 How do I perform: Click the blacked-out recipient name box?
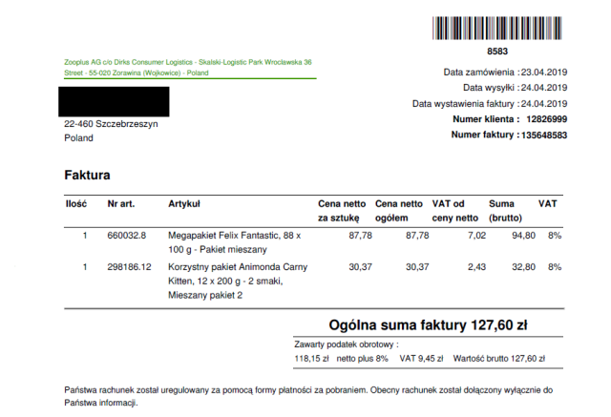pos(115,101)
